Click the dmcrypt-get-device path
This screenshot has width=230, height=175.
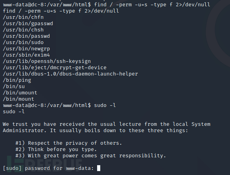pyautogui.click(x=55, y=68)
